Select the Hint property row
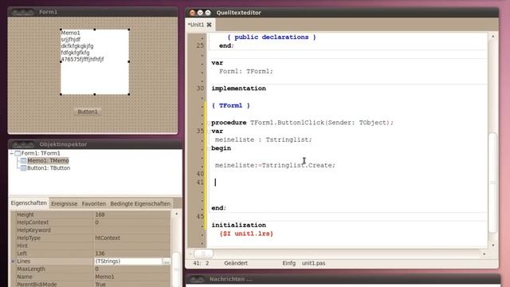The image size is (510, 287). click(90, 246)
